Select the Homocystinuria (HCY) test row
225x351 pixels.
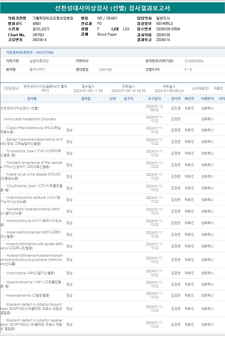click(x=113, y=223)
